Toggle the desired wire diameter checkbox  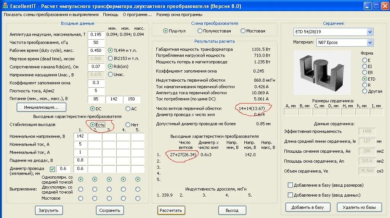(52, 169)
